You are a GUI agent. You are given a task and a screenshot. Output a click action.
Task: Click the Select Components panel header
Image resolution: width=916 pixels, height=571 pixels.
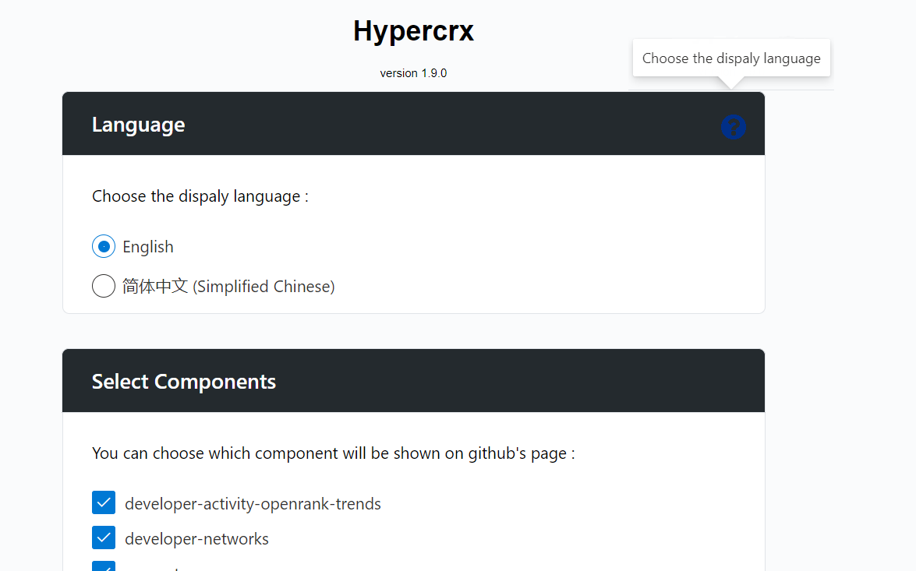point(183,382)
